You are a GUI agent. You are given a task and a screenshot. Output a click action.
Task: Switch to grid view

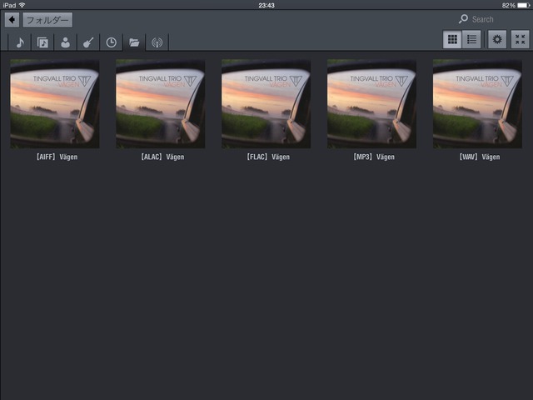click(452, 39)
